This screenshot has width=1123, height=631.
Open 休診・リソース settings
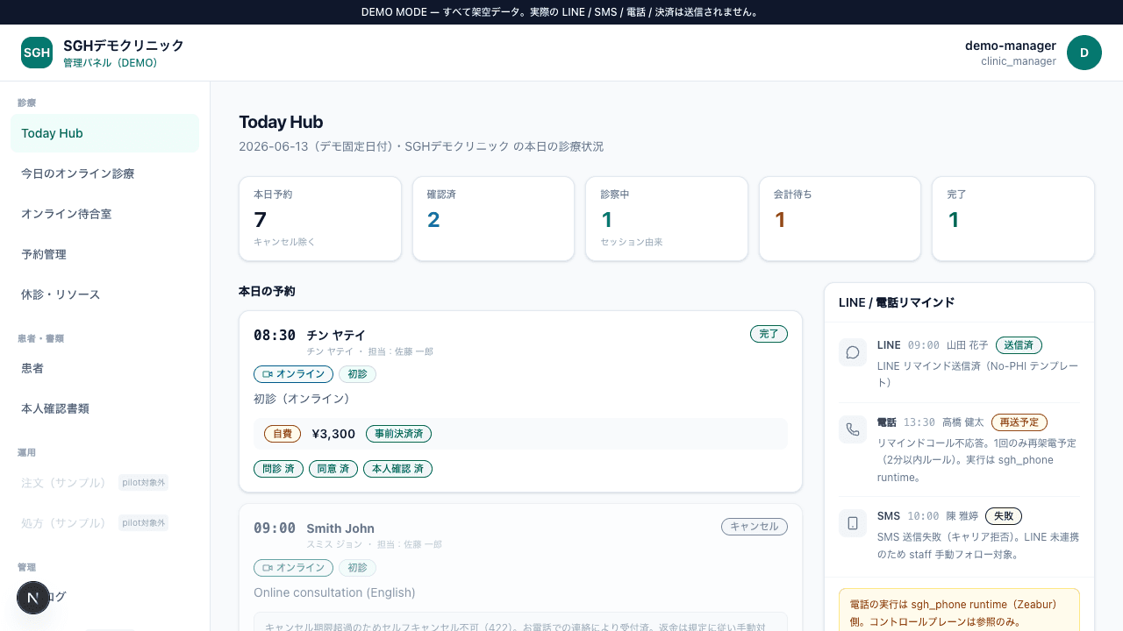(104, 294)
